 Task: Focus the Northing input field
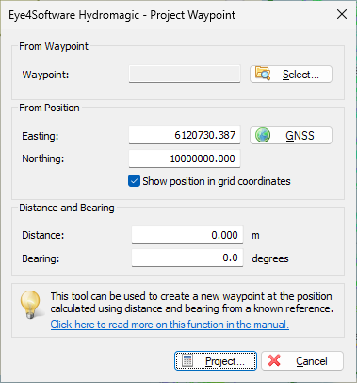pyautogui.click(x=185, y=158)
